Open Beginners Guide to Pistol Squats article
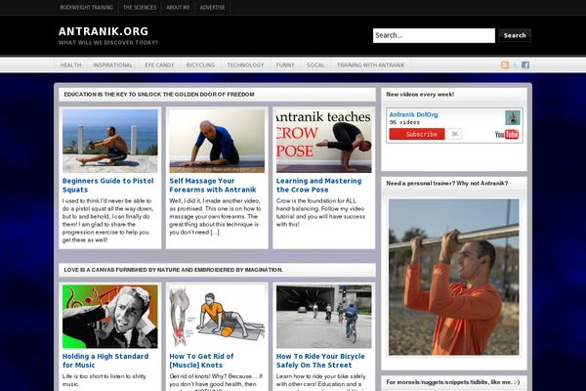 pyautogui.click(x=108, y=185)
